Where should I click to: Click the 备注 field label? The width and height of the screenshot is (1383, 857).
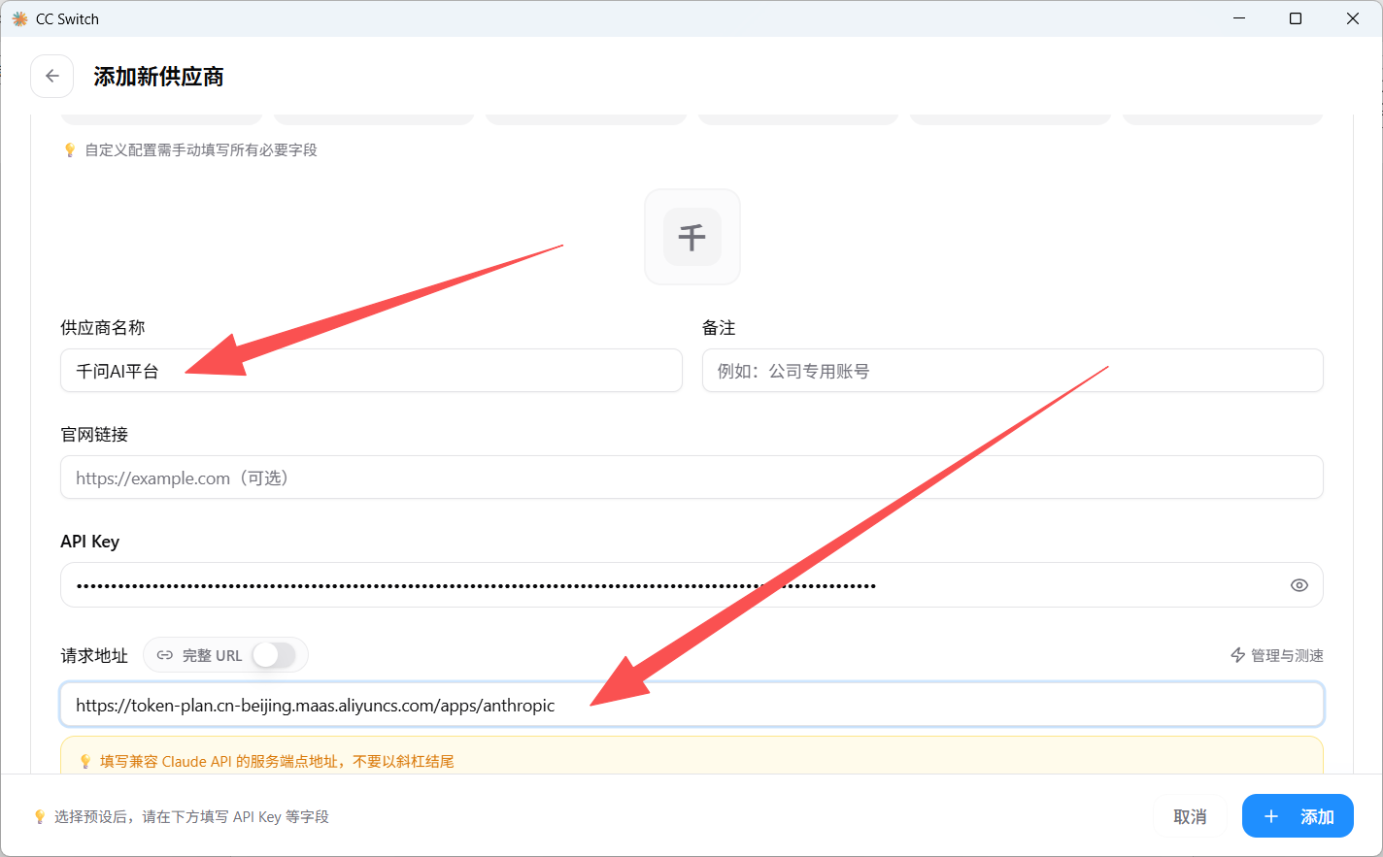click(719, 328)
